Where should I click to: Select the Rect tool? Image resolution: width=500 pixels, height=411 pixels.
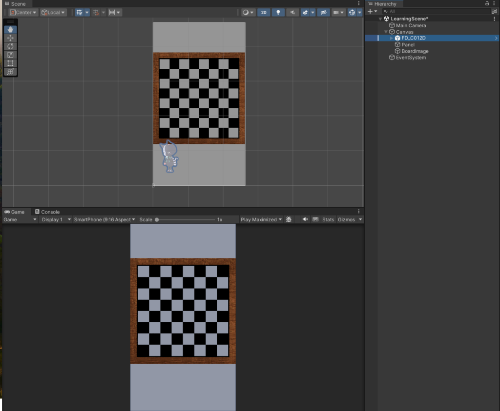click(10, 63)
